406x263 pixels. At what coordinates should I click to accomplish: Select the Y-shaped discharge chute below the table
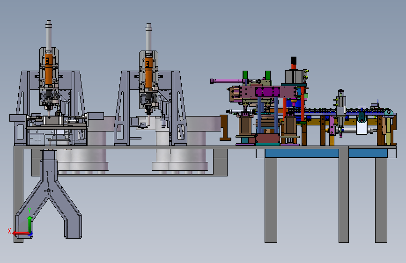point(49,194)
